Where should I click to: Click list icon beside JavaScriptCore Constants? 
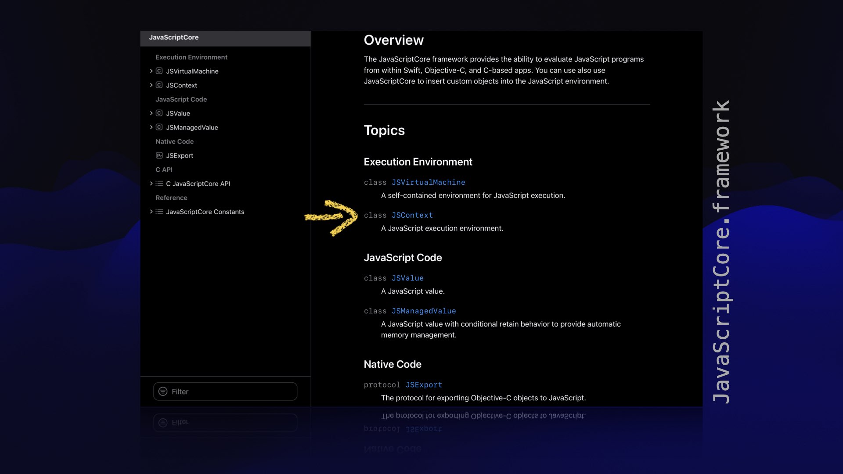click(159, 212)
